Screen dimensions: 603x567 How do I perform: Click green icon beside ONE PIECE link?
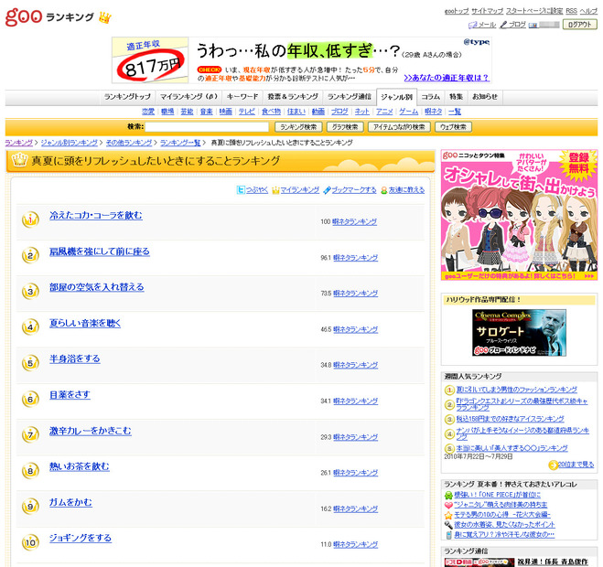[448, 495]
